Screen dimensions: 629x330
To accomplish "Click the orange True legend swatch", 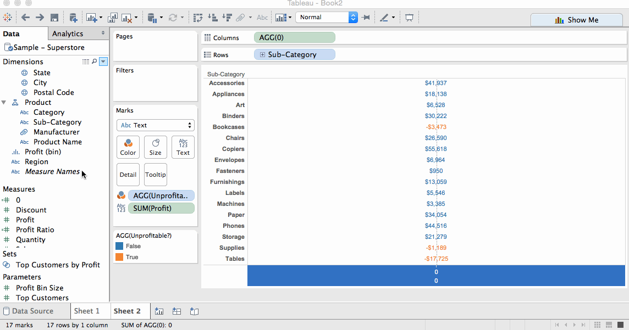I will pos(119,257).
